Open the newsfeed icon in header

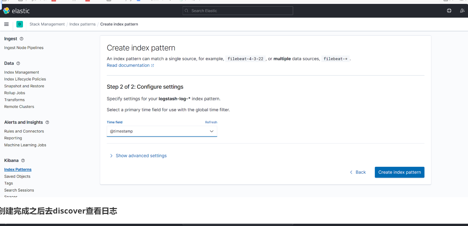click(462, 11)
